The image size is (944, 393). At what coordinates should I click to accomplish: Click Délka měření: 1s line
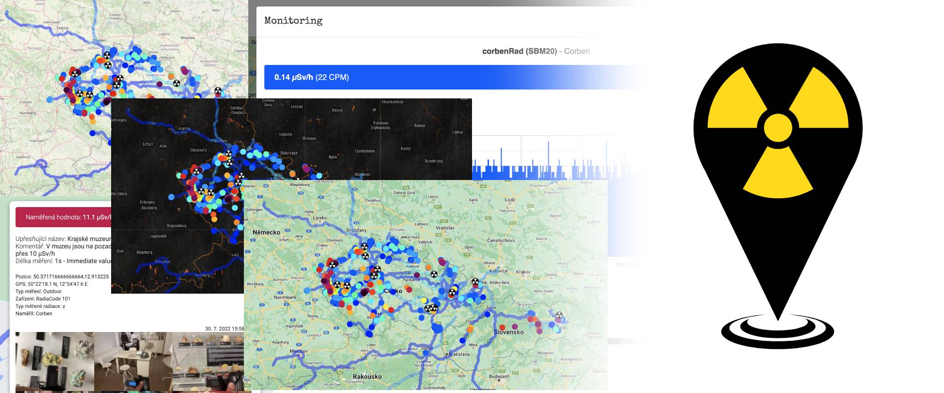pyautogui.click(x=63, y=261)
